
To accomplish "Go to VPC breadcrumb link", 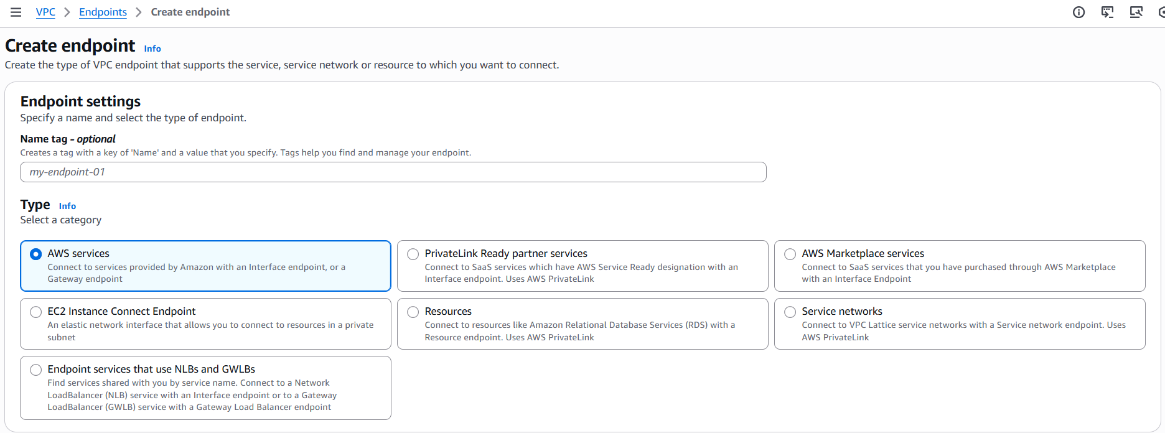I will coord(45,12).
